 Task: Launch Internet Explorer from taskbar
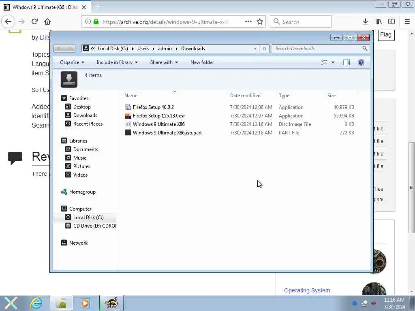tap(36, 303)
